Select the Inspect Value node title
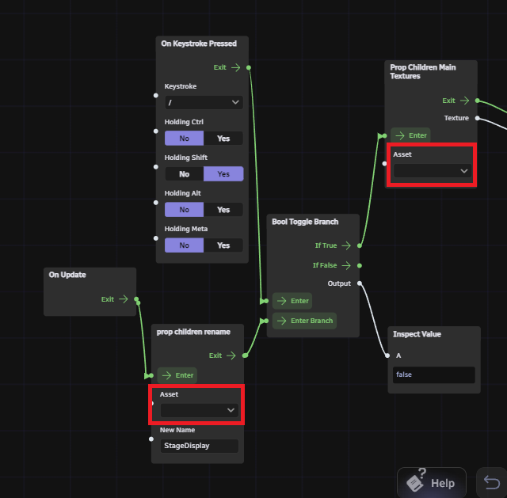507x498 pixels. (417, 334)
